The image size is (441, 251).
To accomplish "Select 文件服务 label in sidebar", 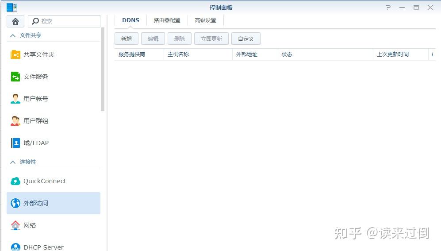I will [x=36, y=77].
